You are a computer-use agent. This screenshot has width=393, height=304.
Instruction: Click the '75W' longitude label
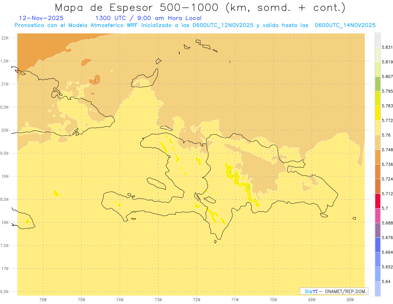tap(81, 300)
